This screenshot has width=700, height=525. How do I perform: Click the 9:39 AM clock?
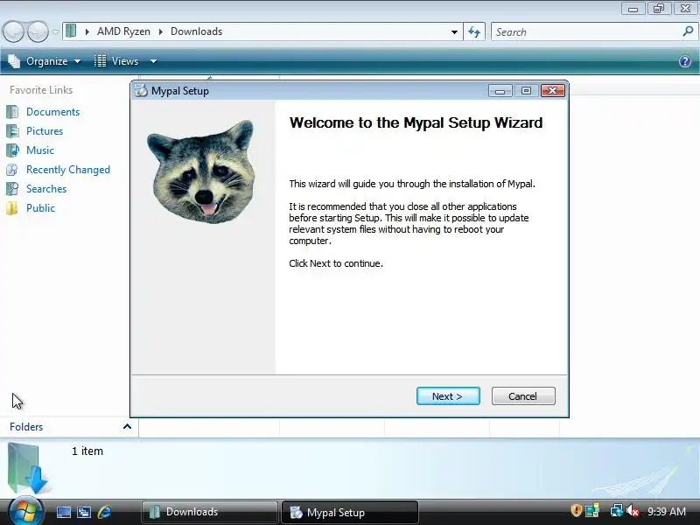667,511
